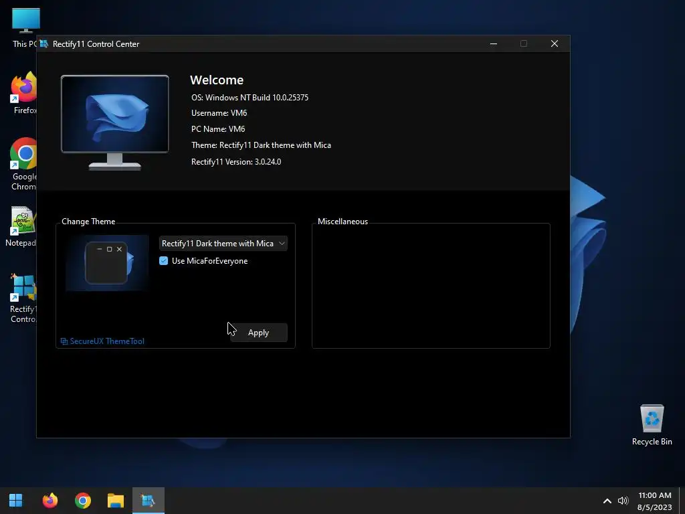The height and width of the screenshot is (514, 685).
Task: Open the SecureUX ThemeTool link
Action: [x=102, y=341]
